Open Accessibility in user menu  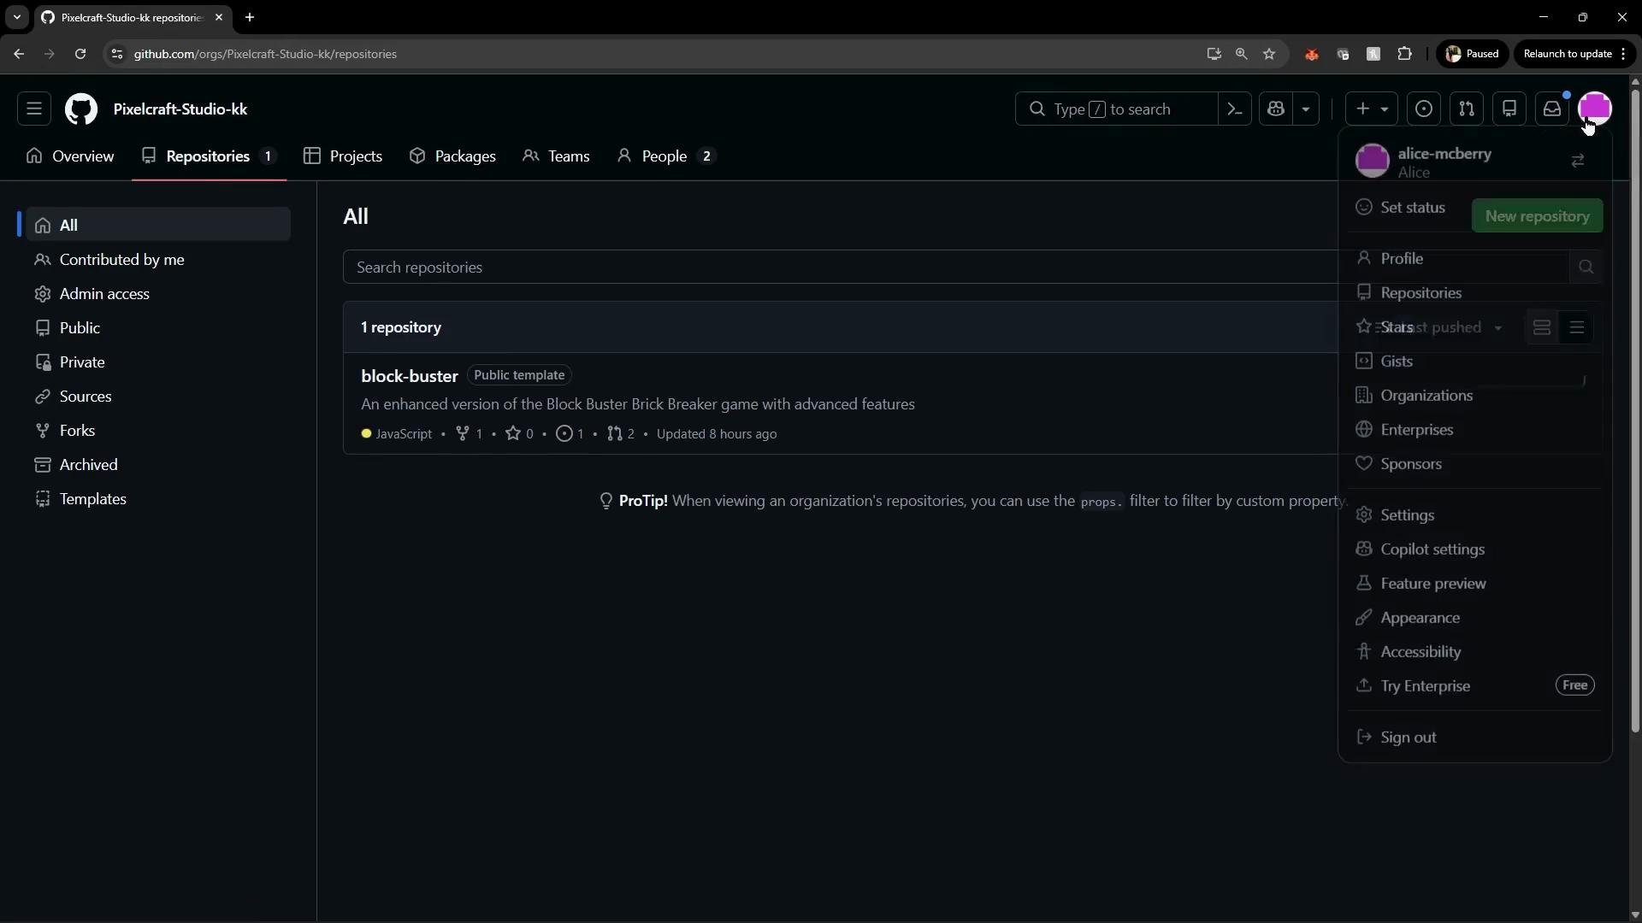click(x=1475, y=651)
